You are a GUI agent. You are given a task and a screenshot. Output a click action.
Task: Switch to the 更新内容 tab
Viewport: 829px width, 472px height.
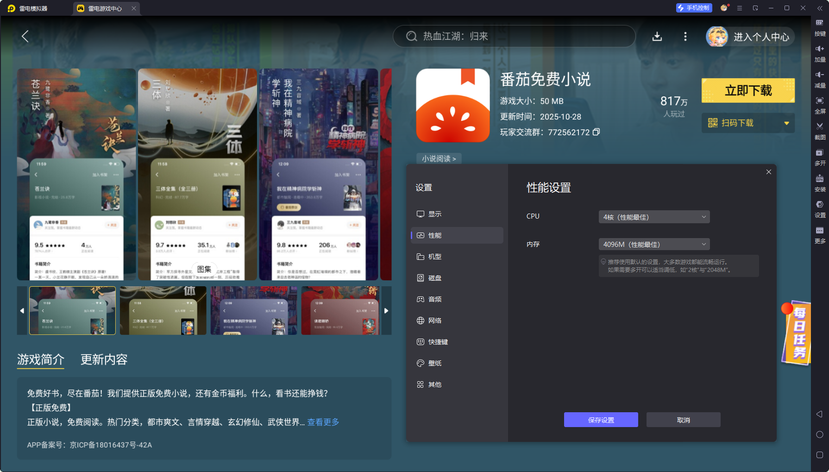[104, 360]
